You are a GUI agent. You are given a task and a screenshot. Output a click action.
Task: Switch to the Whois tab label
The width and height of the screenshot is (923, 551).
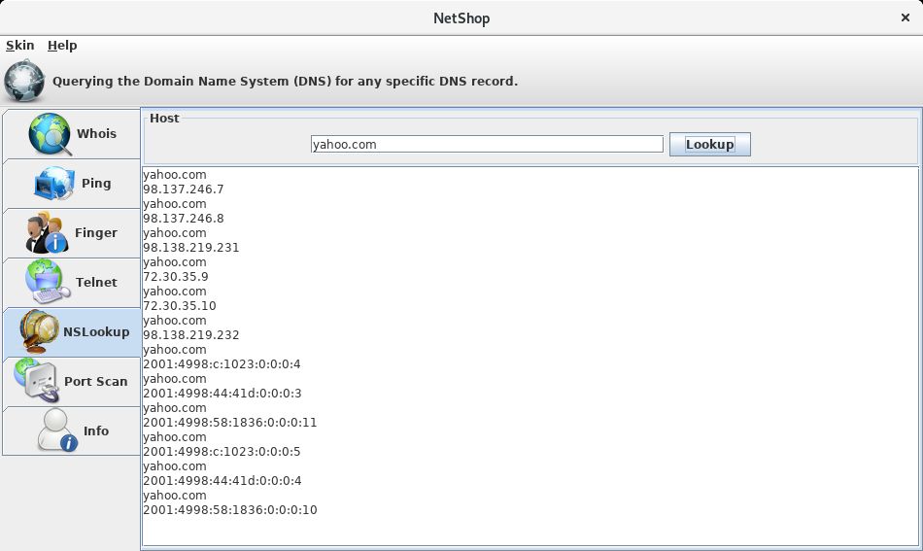click(x=96, y=134)
